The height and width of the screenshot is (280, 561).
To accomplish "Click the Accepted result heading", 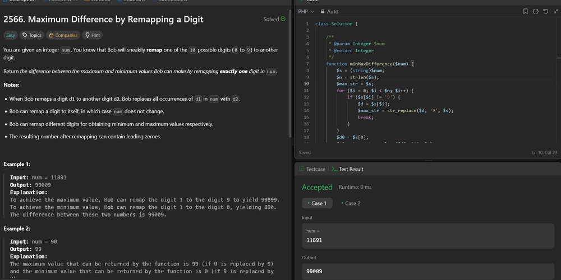I will click(317, 187).
